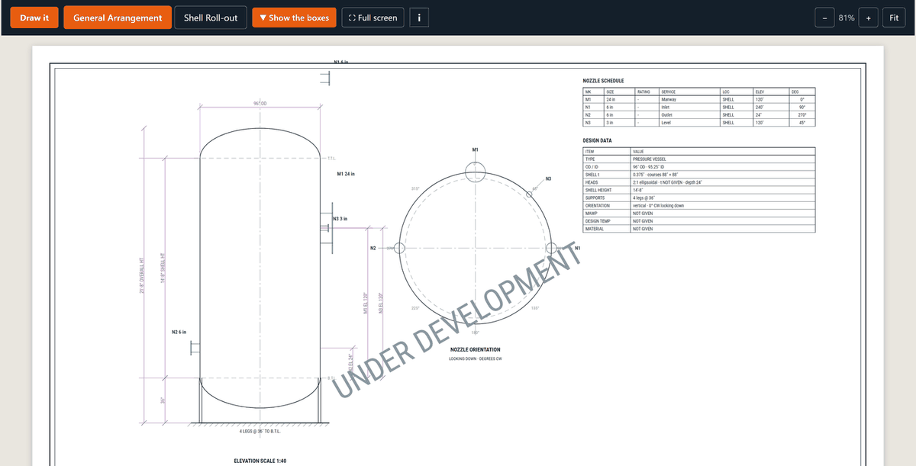The image size is (916, 466).
Task: Select the '2:1 ellipsoidal' heads value
Action: [x=723, y=182]
